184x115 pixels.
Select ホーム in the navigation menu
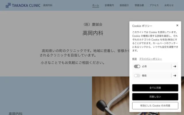pos(95,5)
